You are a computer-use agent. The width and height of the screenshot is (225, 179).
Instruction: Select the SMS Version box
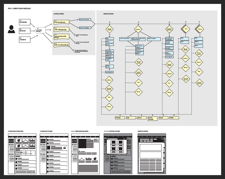pos(110,56)
